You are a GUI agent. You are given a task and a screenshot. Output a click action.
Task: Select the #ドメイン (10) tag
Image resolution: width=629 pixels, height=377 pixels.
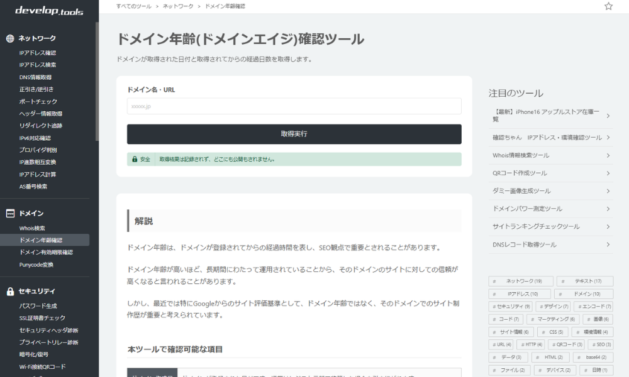click(586, 293)
